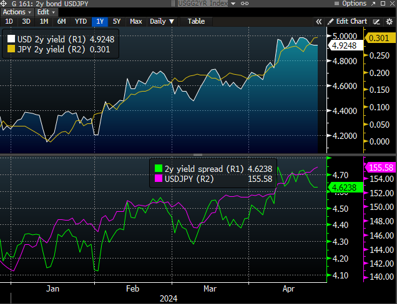
Task: Click the white USD 2y yield legend swatch
Action: [11, 39]
